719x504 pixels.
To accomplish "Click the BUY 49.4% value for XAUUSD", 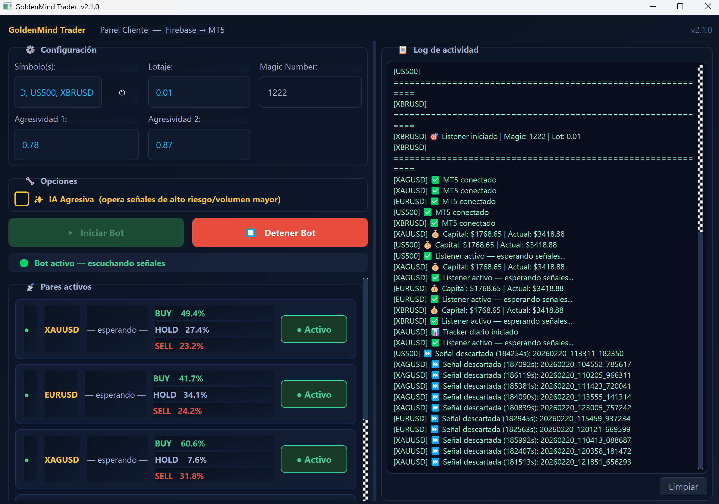I will tap(180, 313).
